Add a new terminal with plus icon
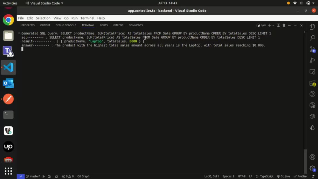The image size is (318, 179). [270, 25]
